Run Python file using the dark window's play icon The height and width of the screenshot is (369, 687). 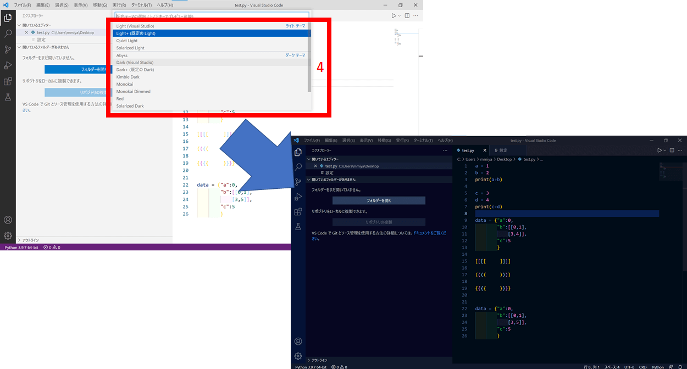(x=659, y=150)
